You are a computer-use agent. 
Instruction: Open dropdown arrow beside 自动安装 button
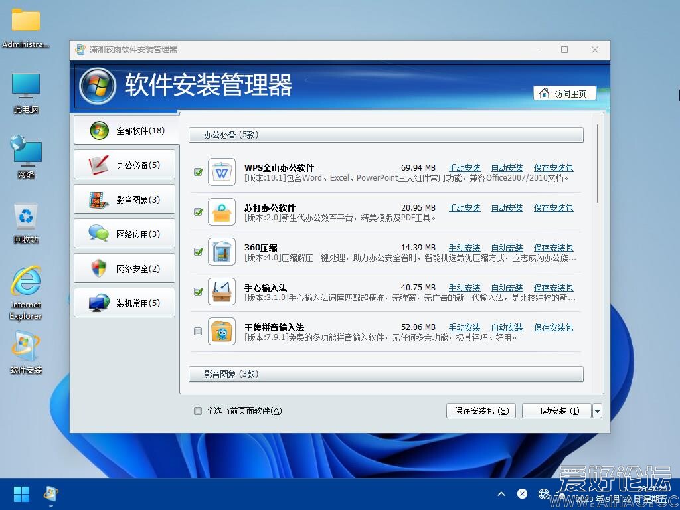(x=597, y=411)
